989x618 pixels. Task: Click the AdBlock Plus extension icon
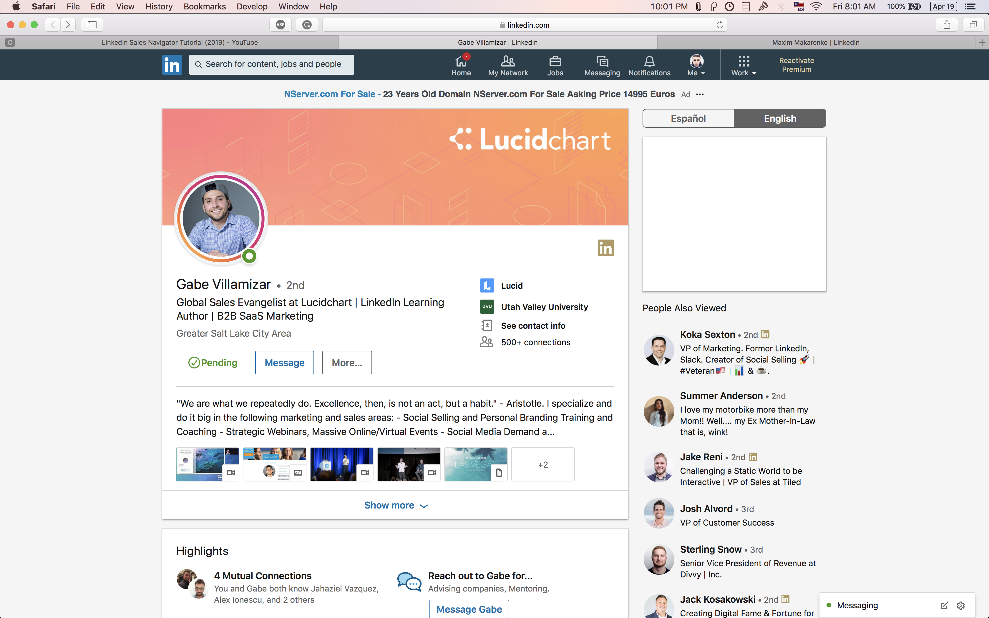(x=280, y=25)
